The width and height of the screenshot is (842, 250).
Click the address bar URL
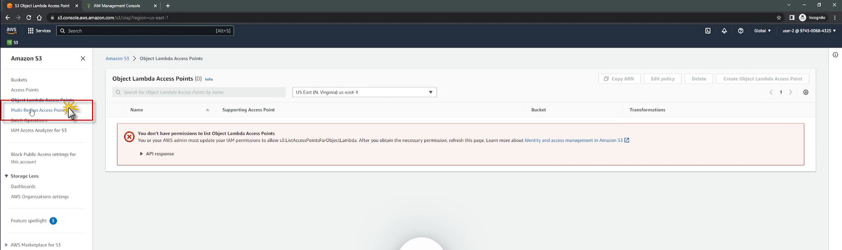point(113,18)
